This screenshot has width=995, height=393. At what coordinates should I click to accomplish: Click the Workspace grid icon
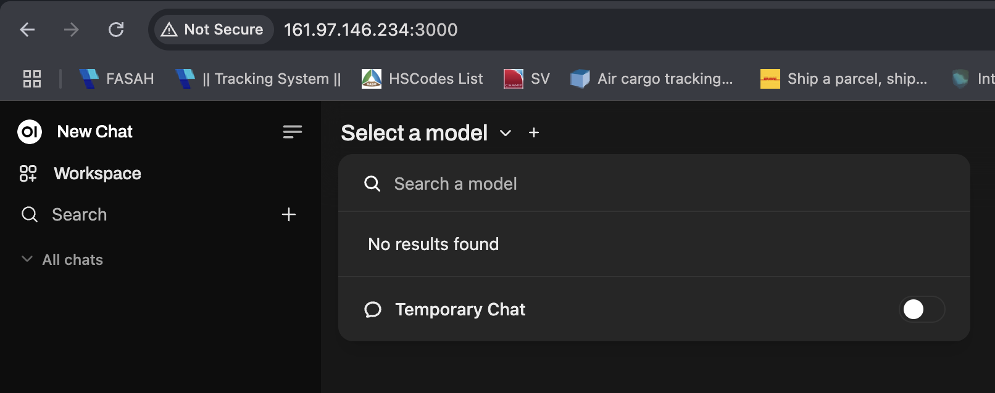28,174
